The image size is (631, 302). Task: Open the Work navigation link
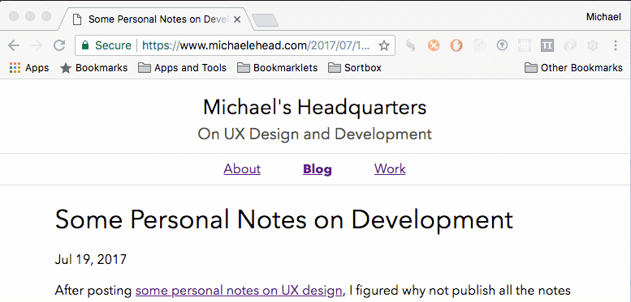point(390,169)
